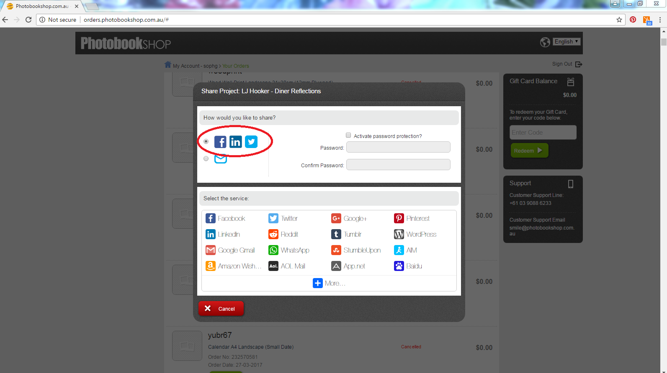The image size is (667, 373).
Task: Click the Sign Out link
Action: point(562,64)
